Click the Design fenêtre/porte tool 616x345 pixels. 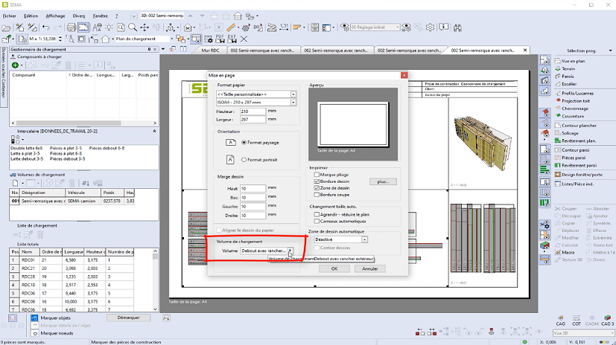582,174
